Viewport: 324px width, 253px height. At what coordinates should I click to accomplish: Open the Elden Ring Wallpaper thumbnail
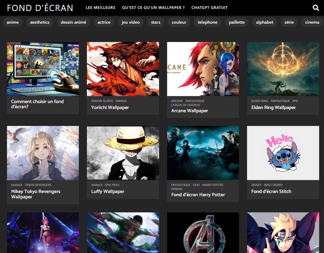pyautogui.click(x=283, y=69)
